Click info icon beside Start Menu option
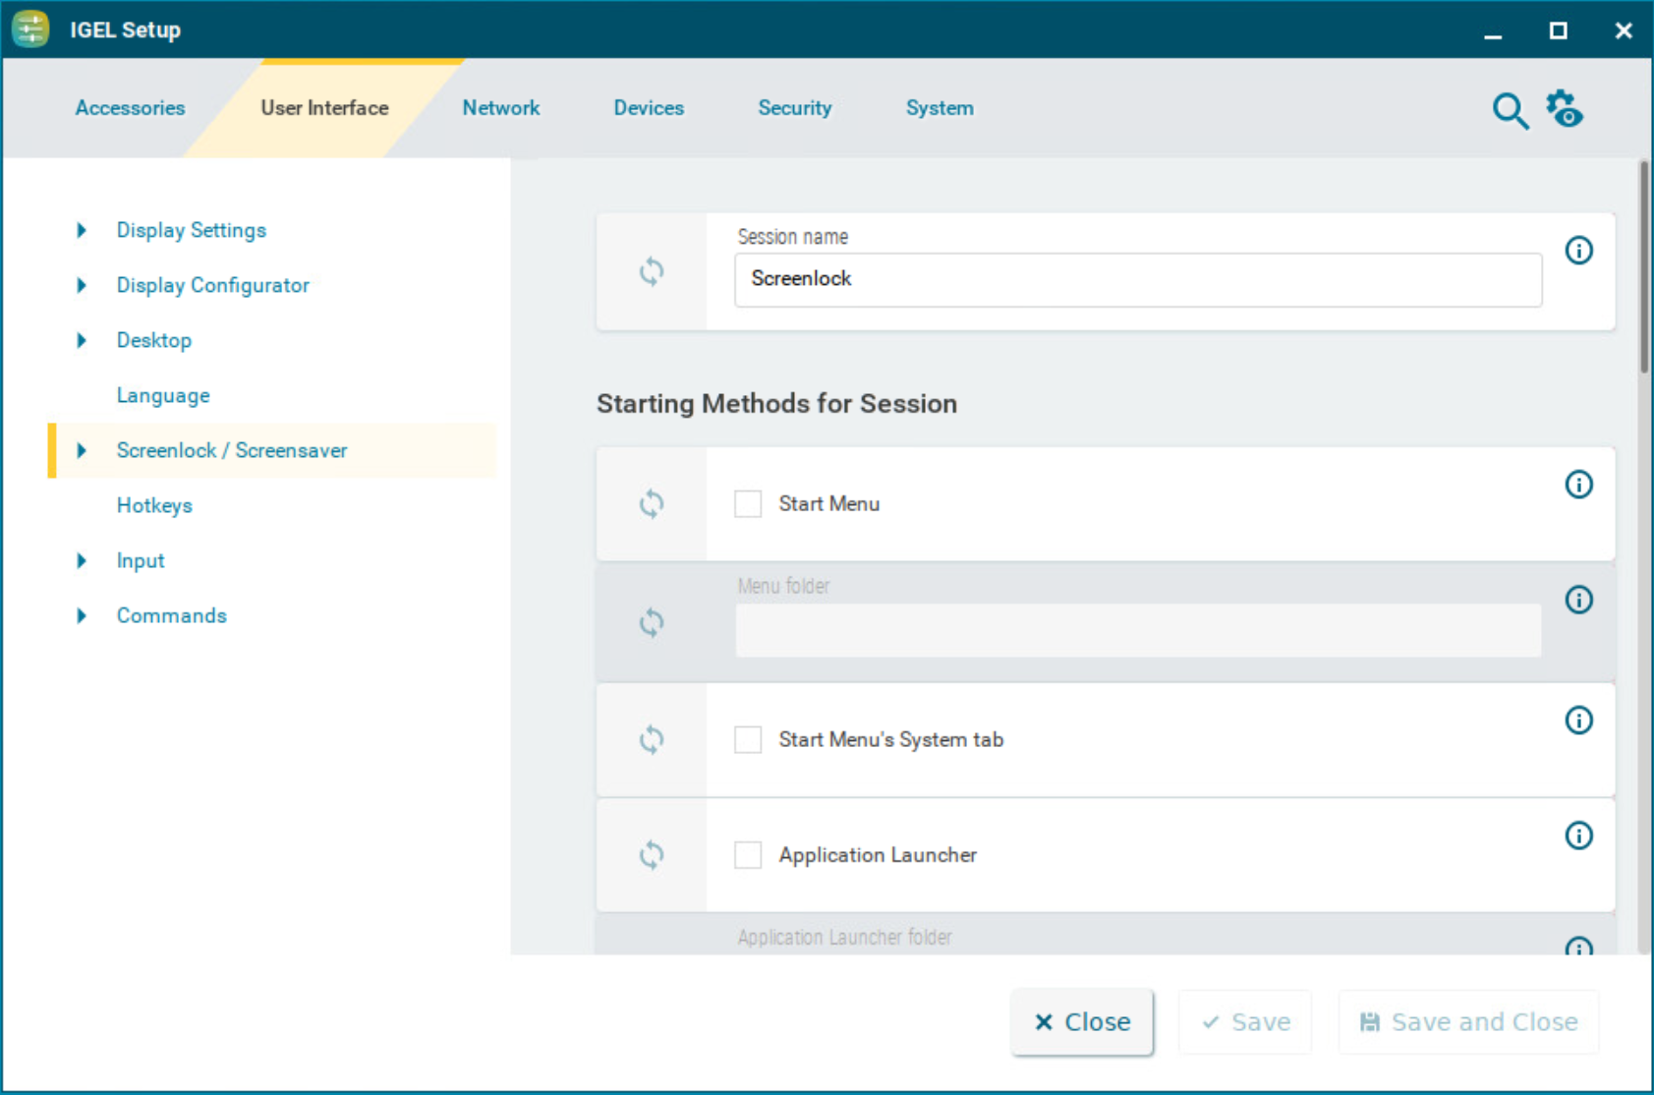 point(1578,485)
